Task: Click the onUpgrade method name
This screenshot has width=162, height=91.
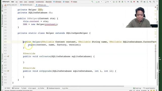Action: [45, 71]
